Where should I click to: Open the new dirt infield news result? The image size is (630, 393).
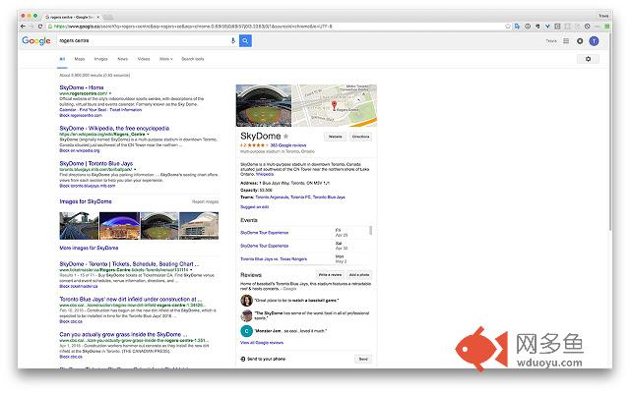(x=131, y=299)
